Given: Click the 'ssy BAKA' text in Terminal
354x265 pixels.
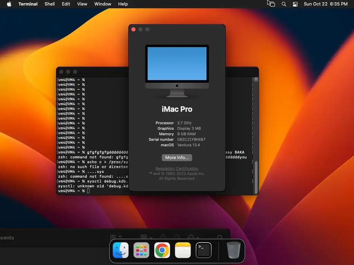Looking at the screenshot, I should coord(235,152).
